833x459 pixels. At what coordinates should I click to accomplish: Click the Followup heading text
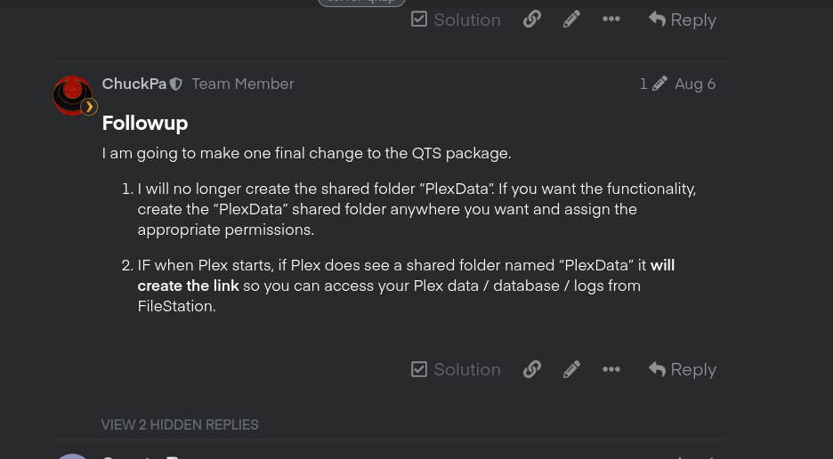(x=145, y=123)
